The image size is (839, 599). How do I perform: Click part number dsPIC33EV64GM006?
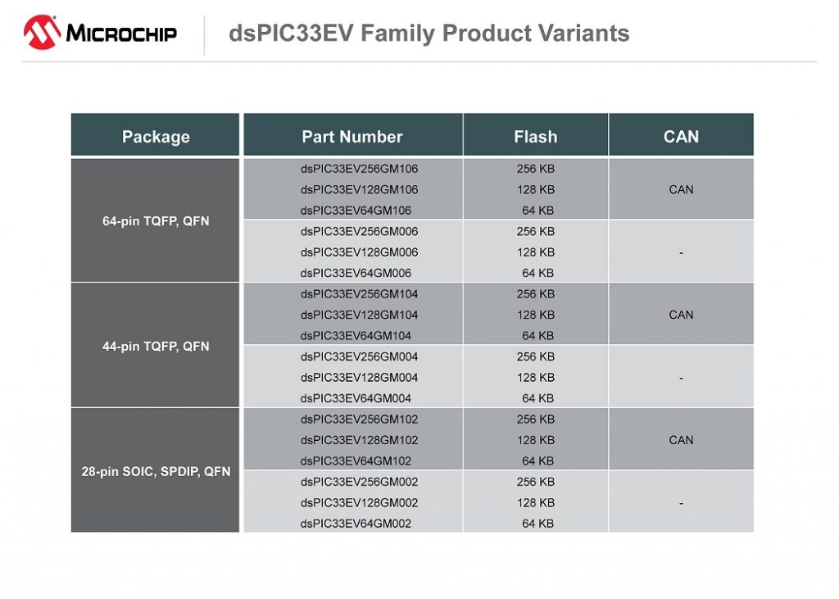pos(356,274)
